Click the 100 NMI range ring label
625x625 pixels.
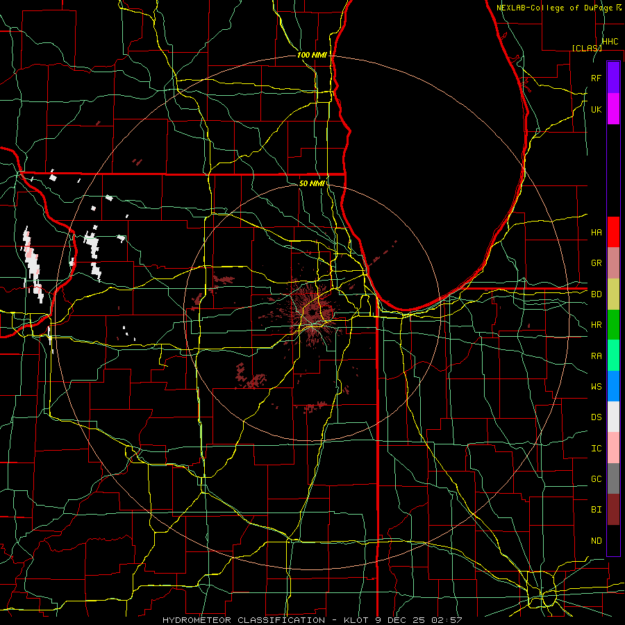tap(312, 55)
